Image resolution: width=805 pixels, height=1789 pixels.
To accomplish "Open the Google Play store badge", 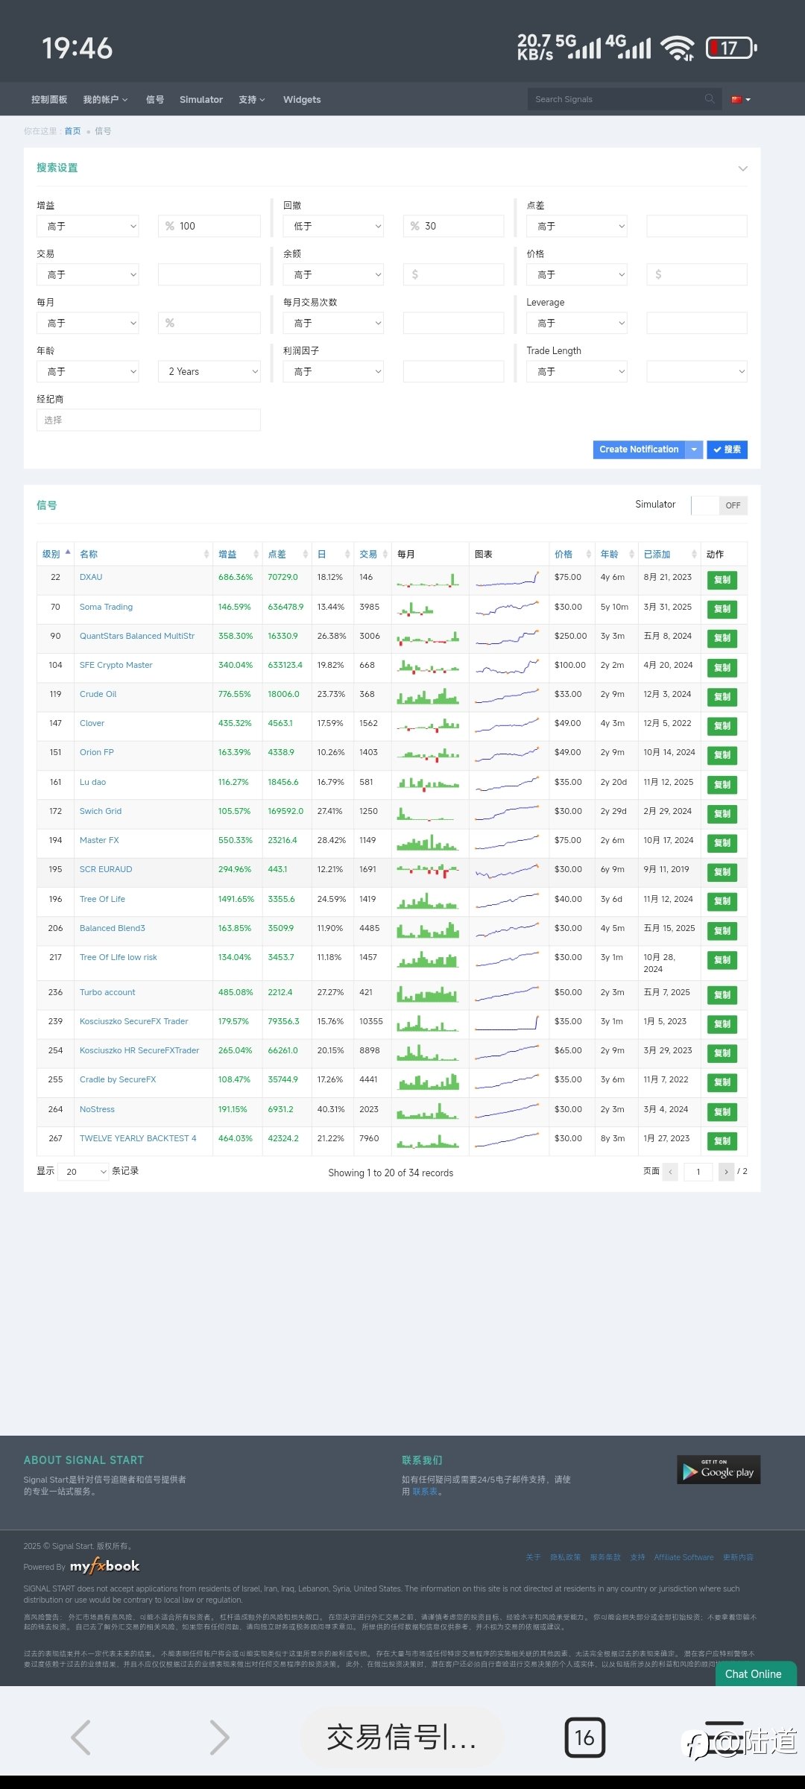I will [719, 1469].
